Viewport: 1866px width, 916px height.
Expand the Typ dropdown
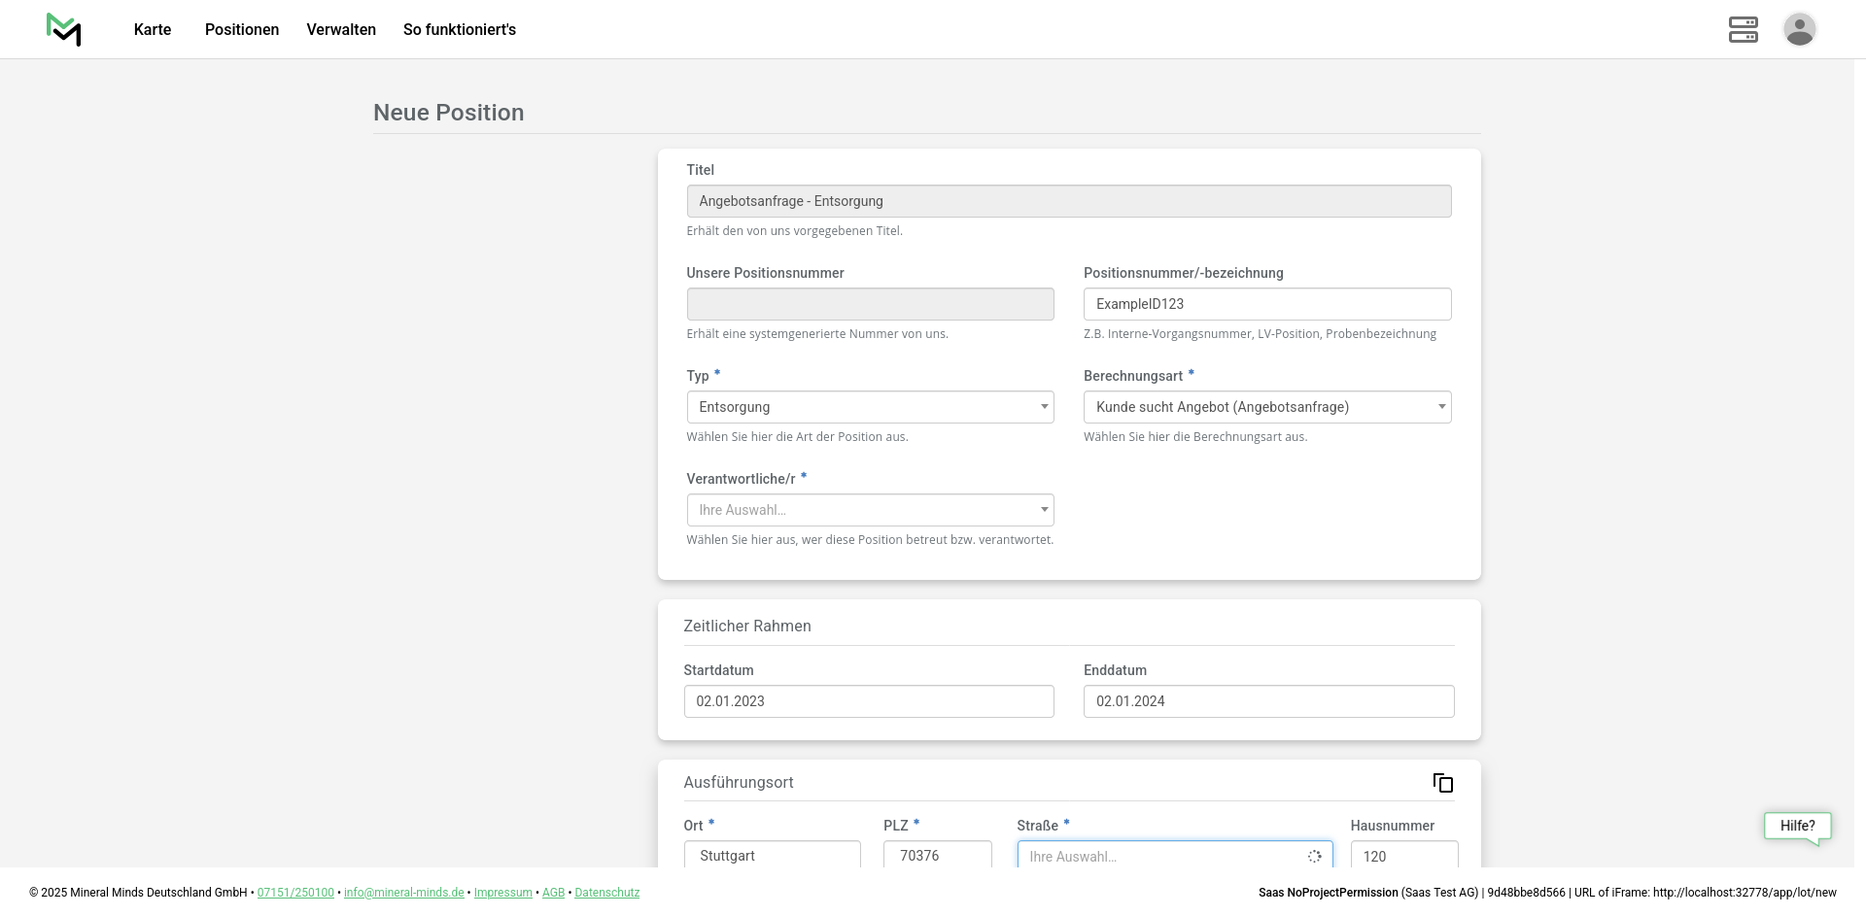(869, 407)
